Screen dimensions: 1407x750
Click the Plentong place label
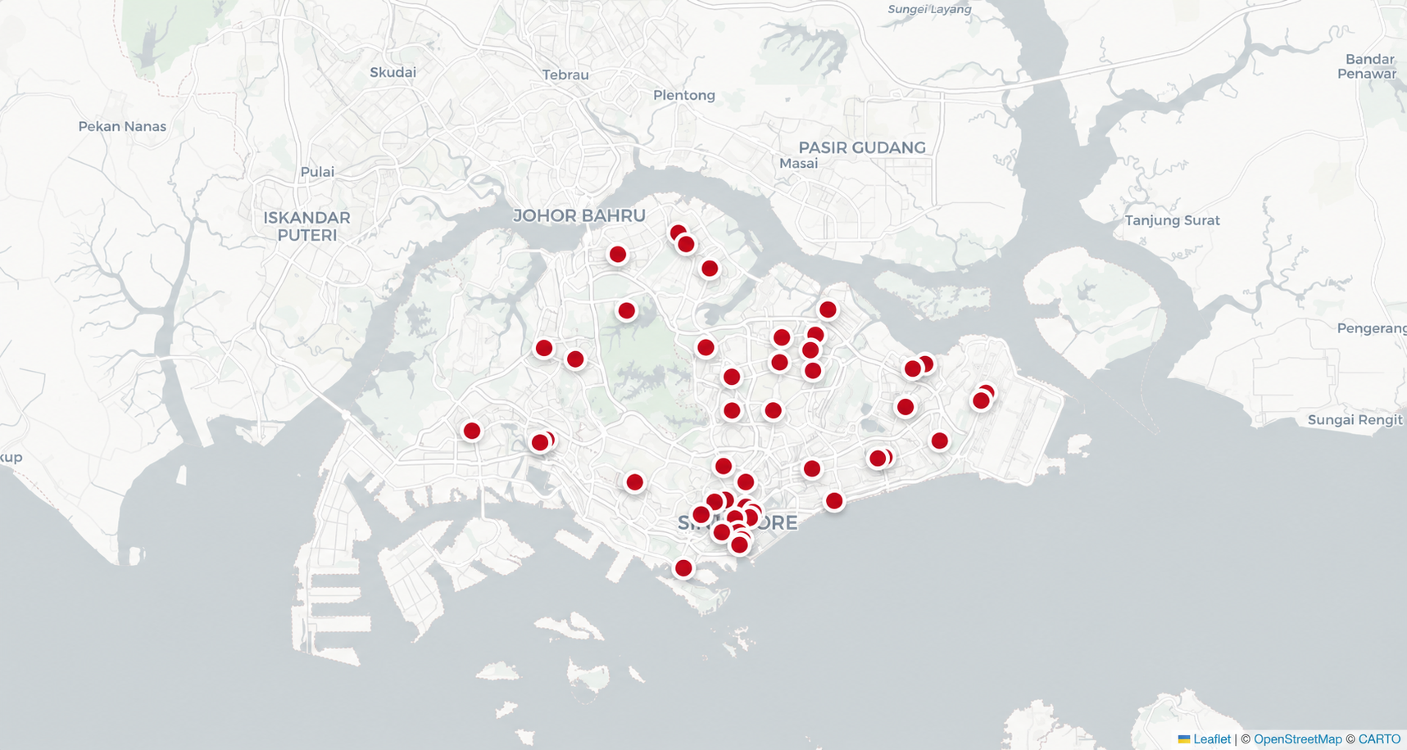(x=684, y=95)
